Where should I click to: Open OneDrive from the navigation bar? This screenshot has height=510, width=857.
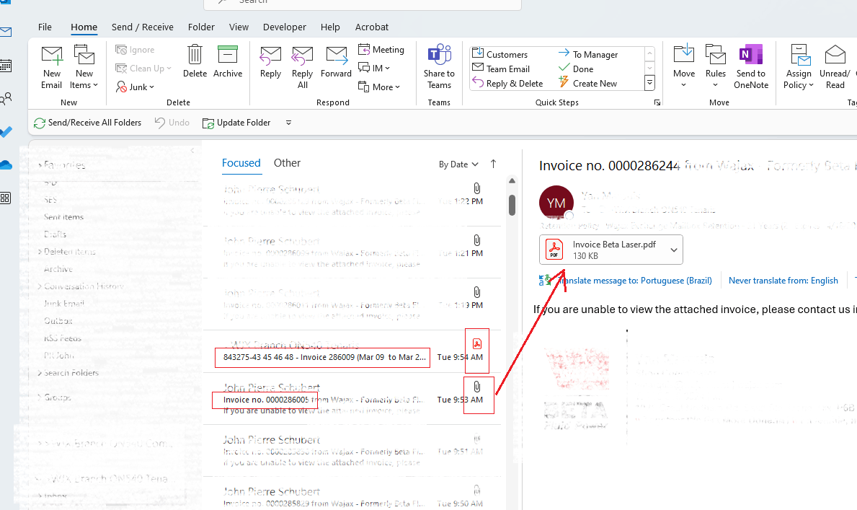pos(6,164)
